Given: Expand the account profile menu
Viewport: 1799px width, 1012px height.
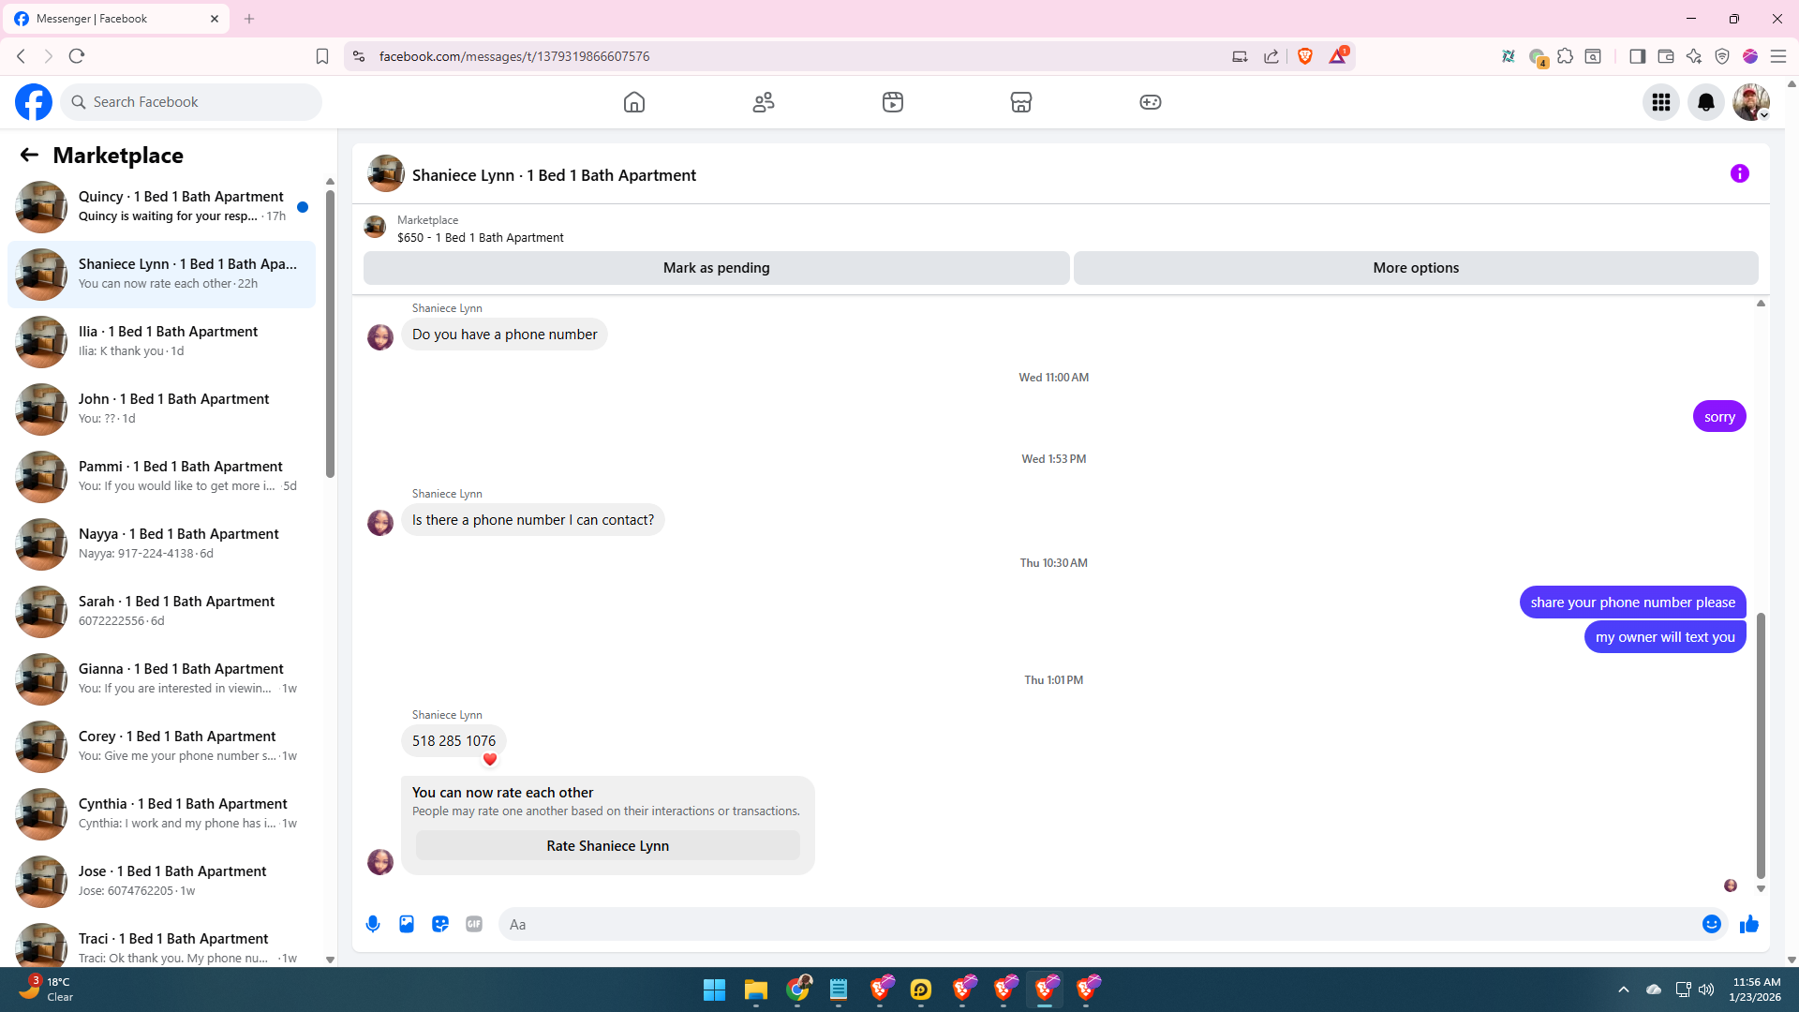Looking at the screenshot, I should (x=1750, y=102).
